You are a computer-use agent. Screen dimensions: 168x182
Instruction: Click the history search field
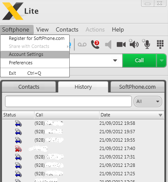click(68, 101)
